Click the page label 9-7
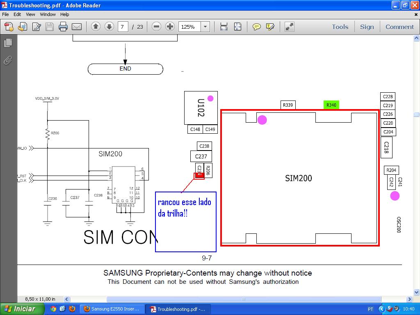The image size is (420, 315). [x=207, y=258]
